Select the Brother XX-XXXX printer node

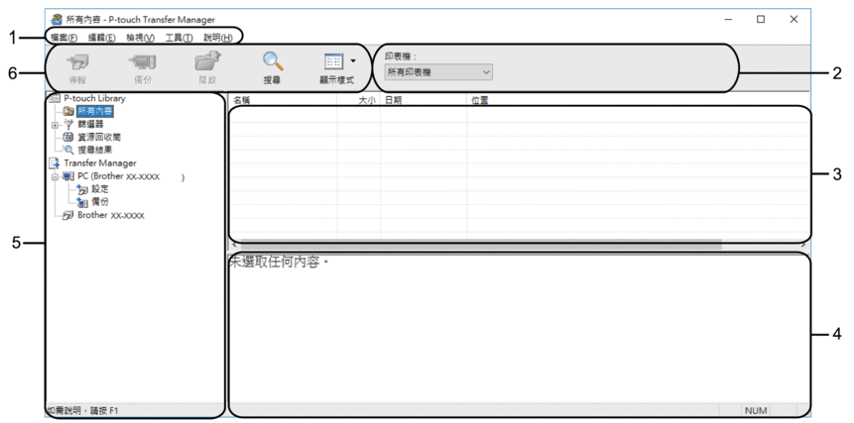(110, 215)
